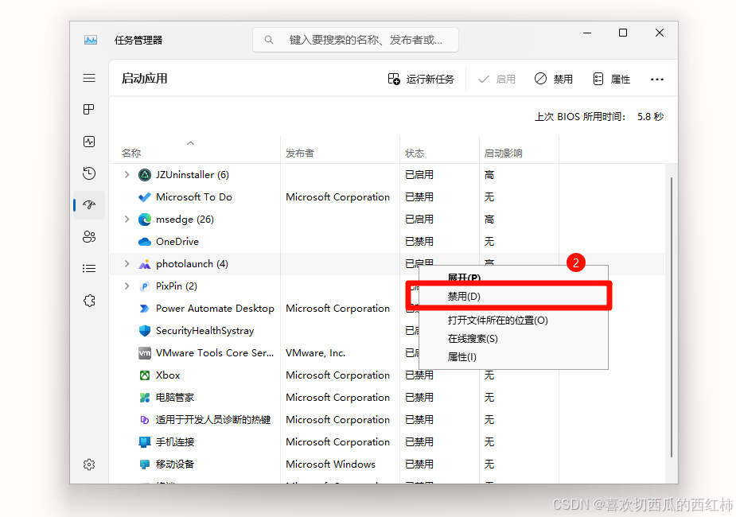Click the 已启用 status of JZUninstaller
The height and width of the screenshot is (517, 736).
[419, 175]
